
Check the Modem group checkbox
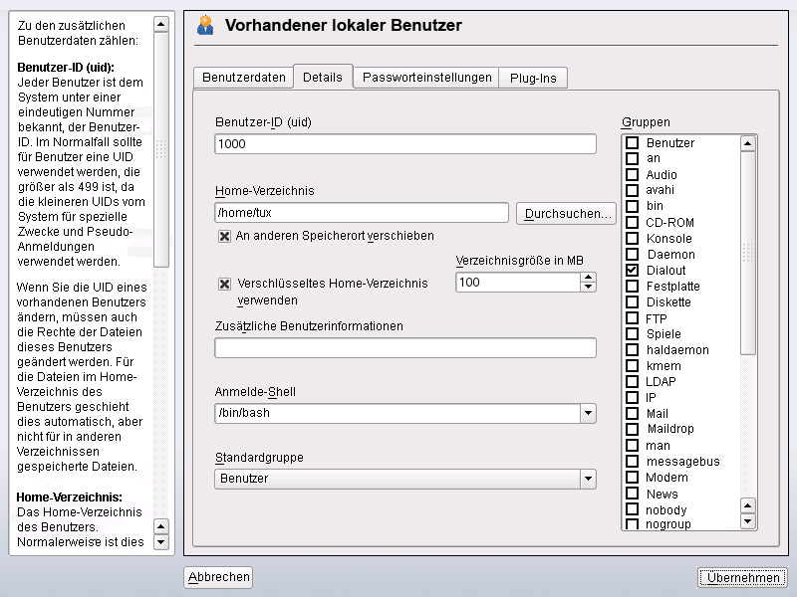(632, 478)
